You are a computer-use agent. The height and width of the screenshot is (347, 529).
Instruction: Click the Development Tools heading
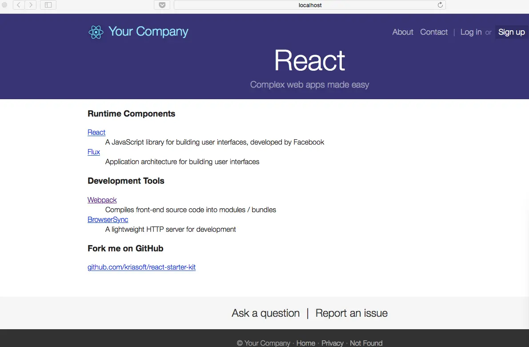click(x=126, y=181)
